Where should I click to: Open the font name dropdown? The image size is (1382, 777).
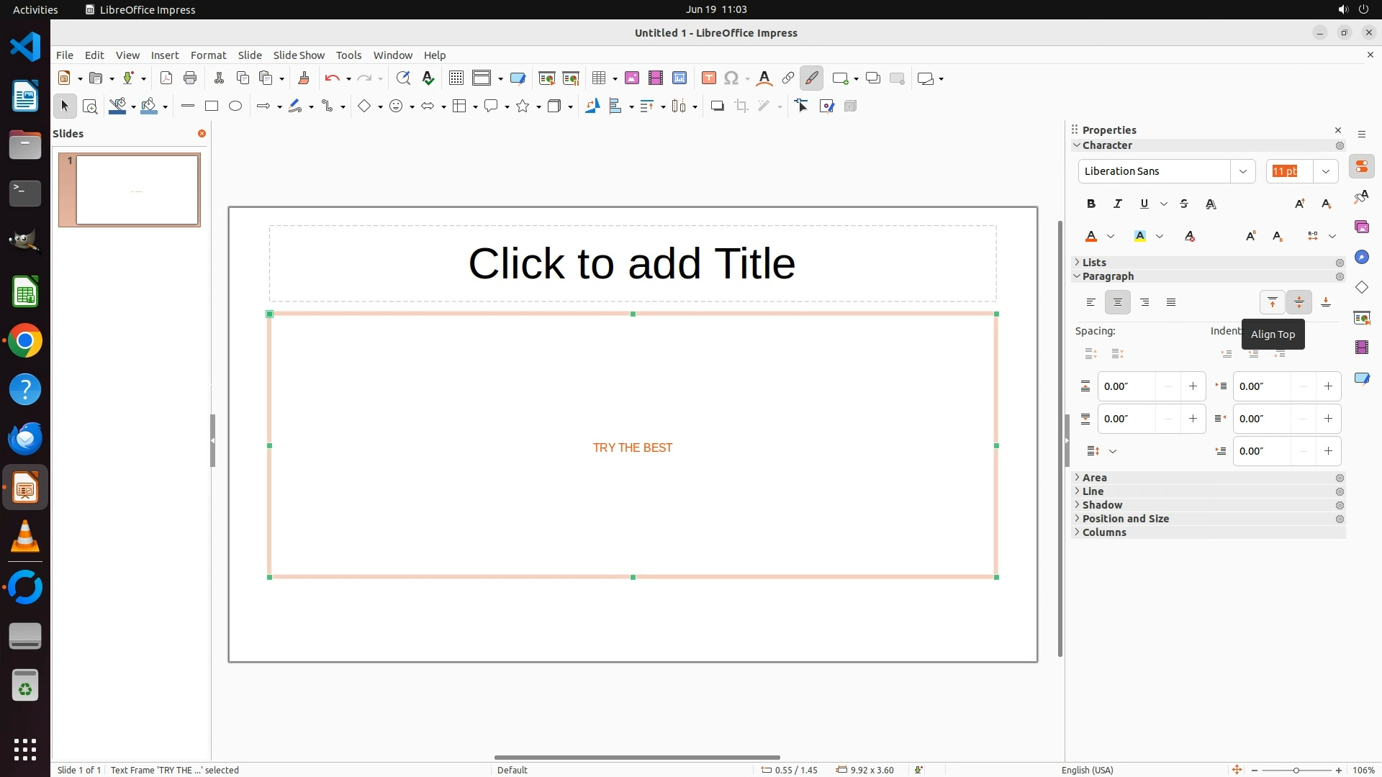click(x=1242, y=171)
